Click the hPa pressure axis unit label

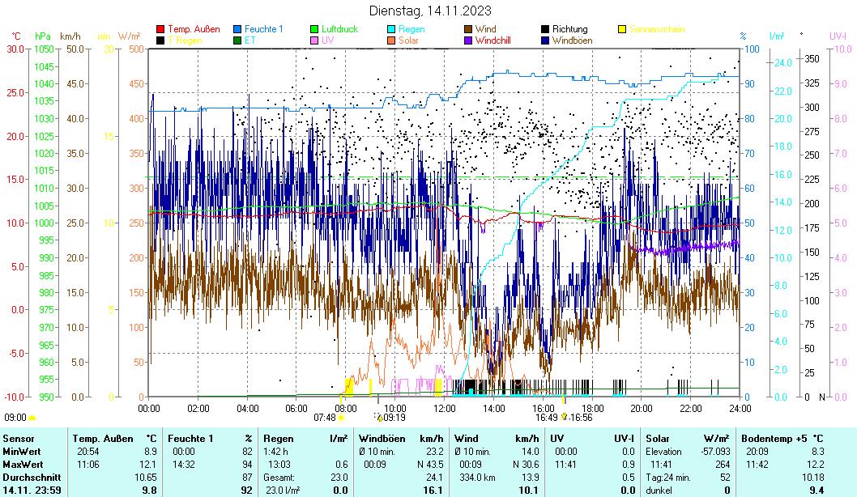pyautogui.click(x=43, y=36)
